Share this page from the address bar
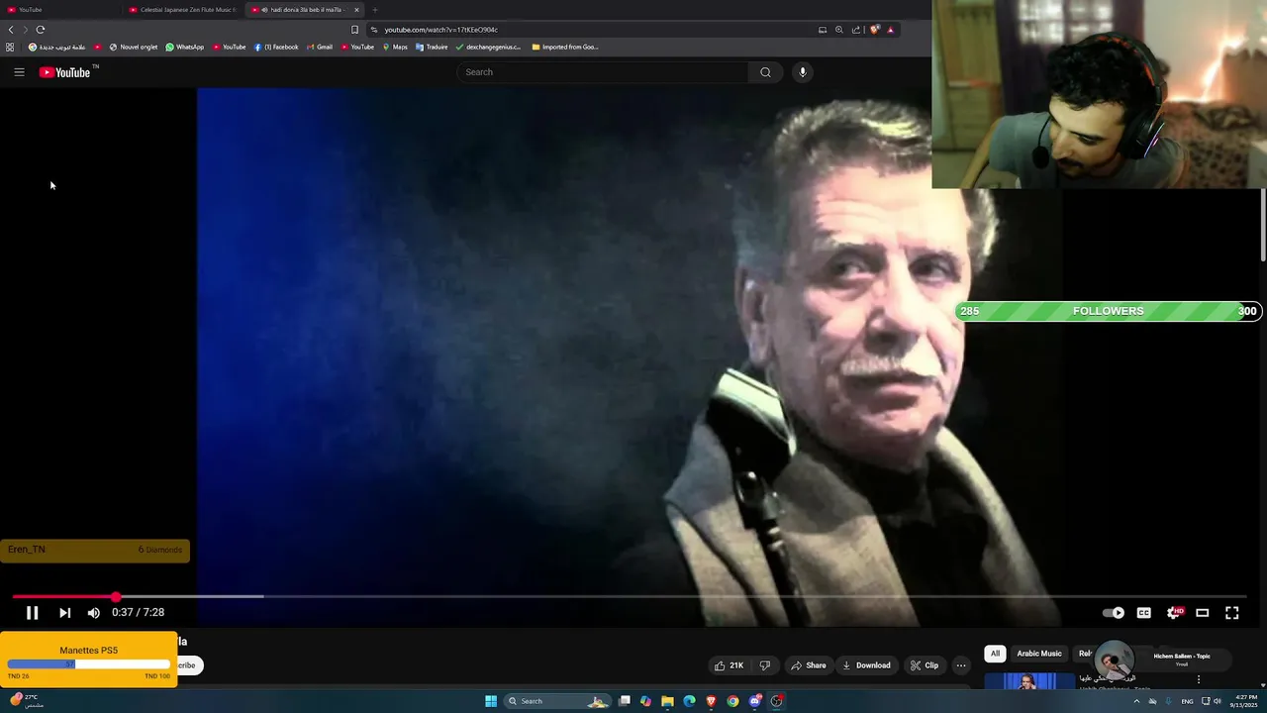Viewport: 1267px width, 713px height. pyautogui.click(x=856, y=30)
